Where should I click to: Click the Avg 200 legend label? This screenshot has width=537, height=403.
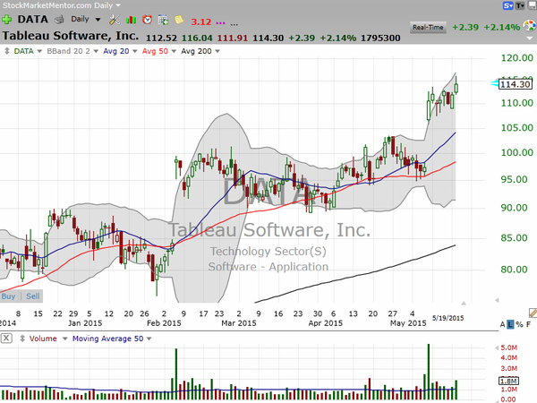pos(196,51)
